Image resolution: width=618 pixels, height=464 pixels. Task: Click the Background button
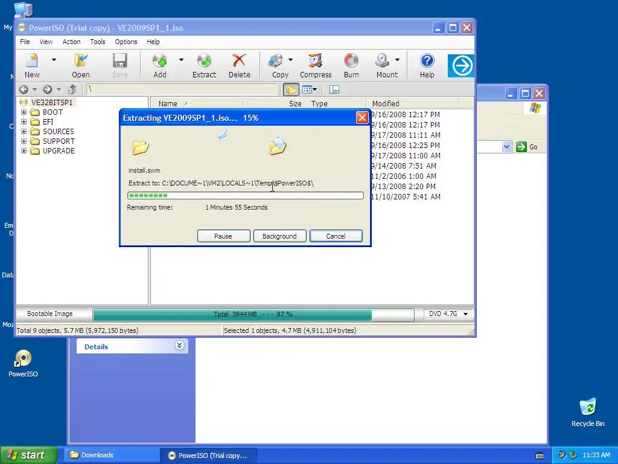coord(280,236)
